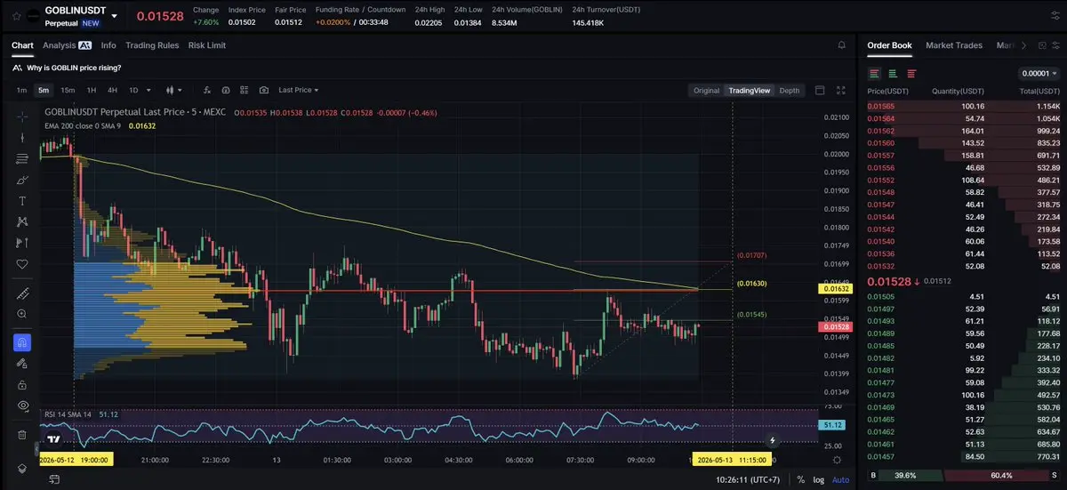Toggle hide all drawings eye icon

pos(22,406)
